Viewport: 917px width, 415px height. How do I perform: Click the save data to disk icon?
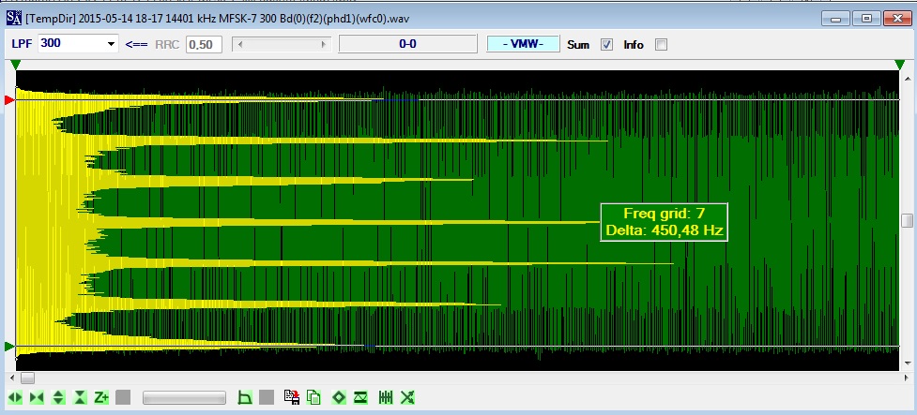[x=291, y=397]
